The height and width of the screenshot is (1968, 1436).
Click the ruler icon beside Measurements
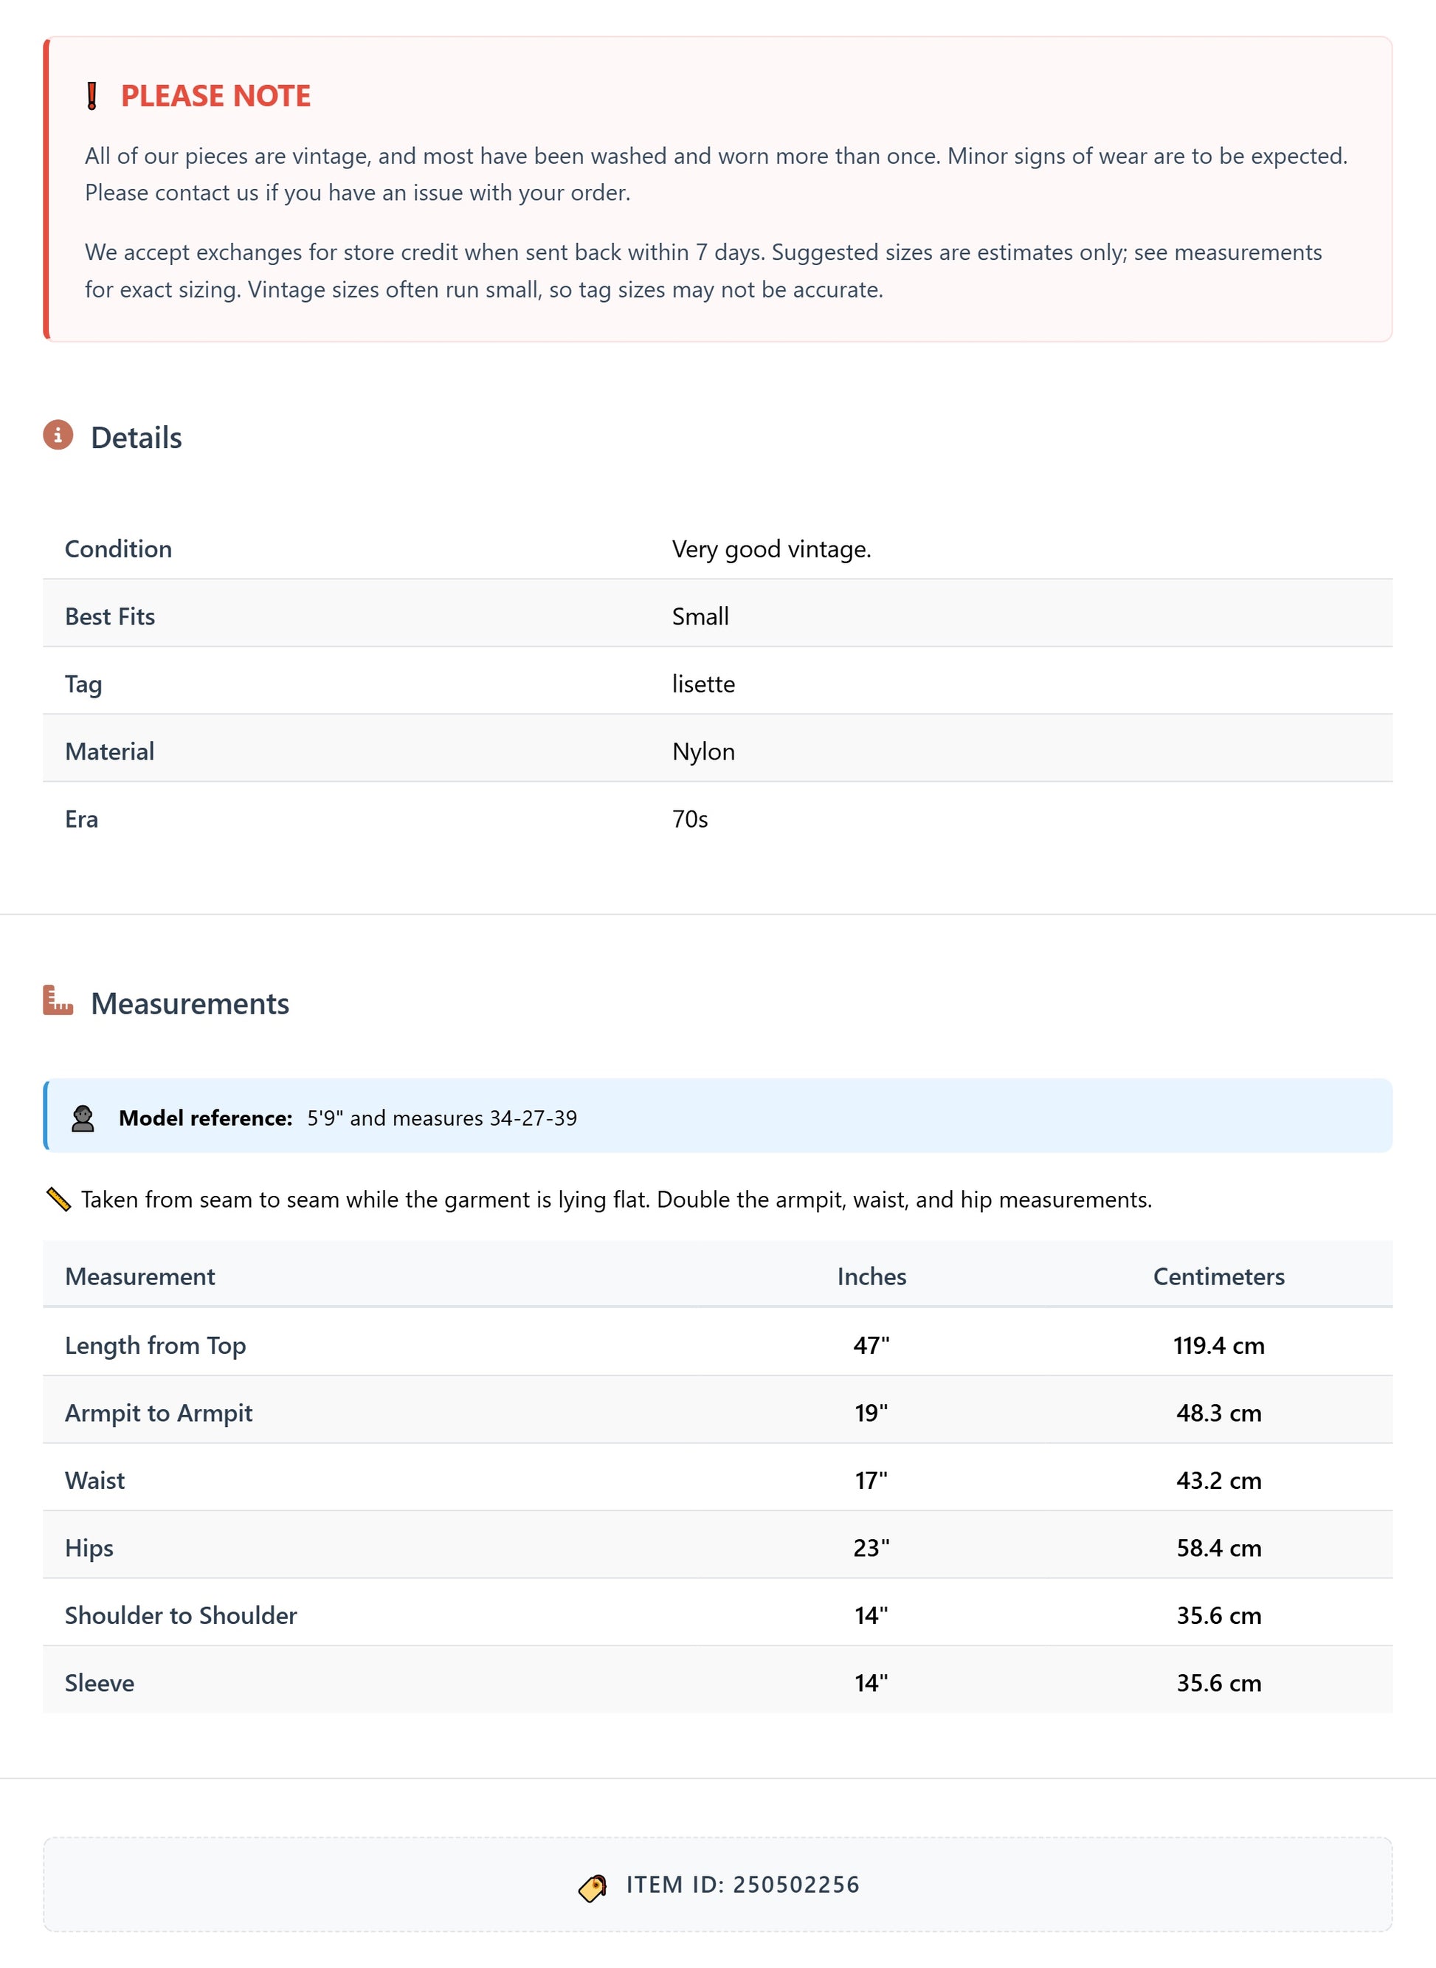pyautogui.click(x=58, y=1000)
